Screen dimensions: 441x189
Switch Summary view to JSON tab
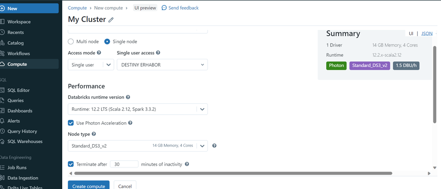coord(427,33)
